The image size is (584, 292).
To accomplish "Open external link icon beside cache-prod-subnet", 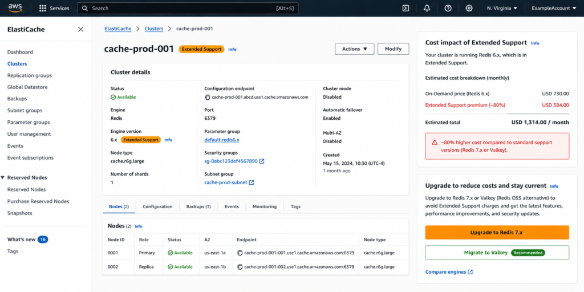I will [252, 182].
